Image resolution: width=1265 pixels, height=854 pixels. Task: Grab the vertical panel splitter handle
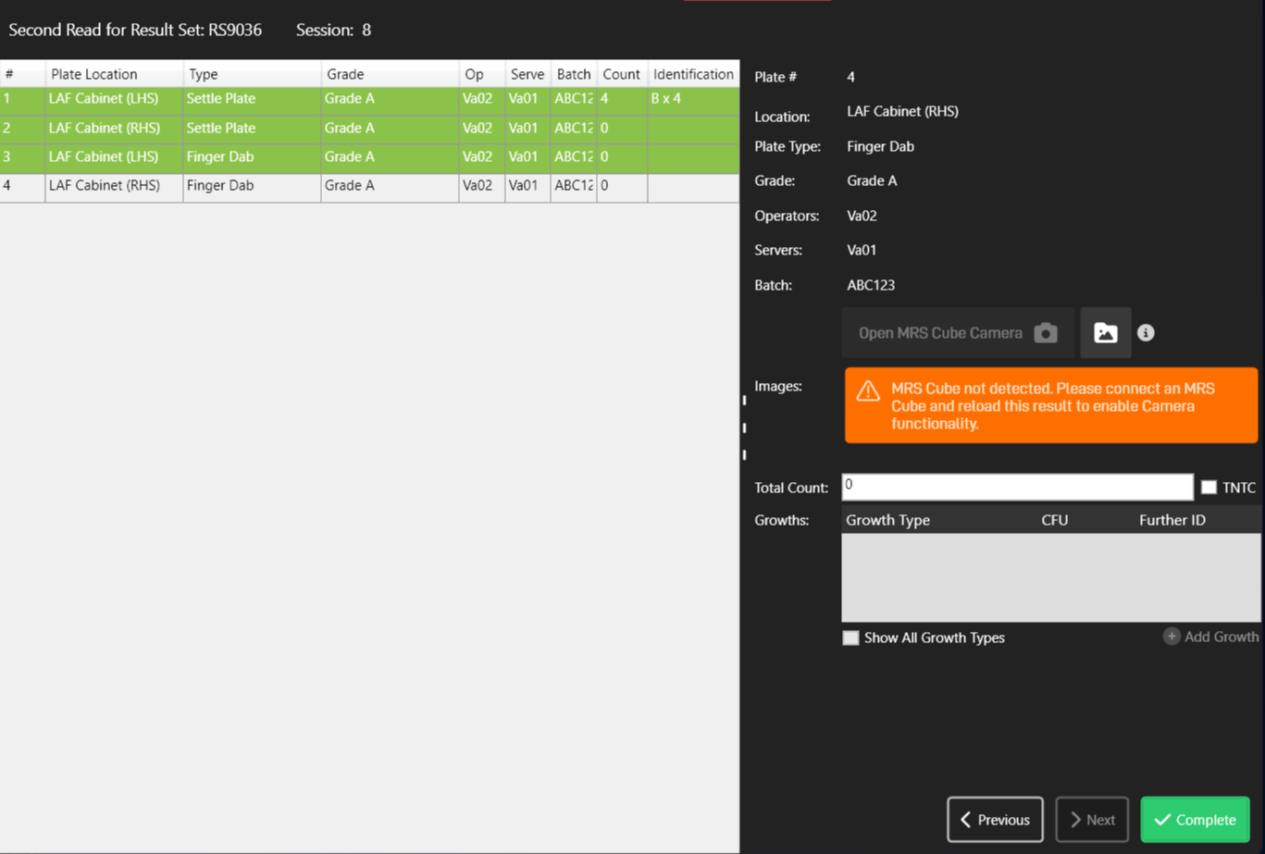[x=744, y=427]
